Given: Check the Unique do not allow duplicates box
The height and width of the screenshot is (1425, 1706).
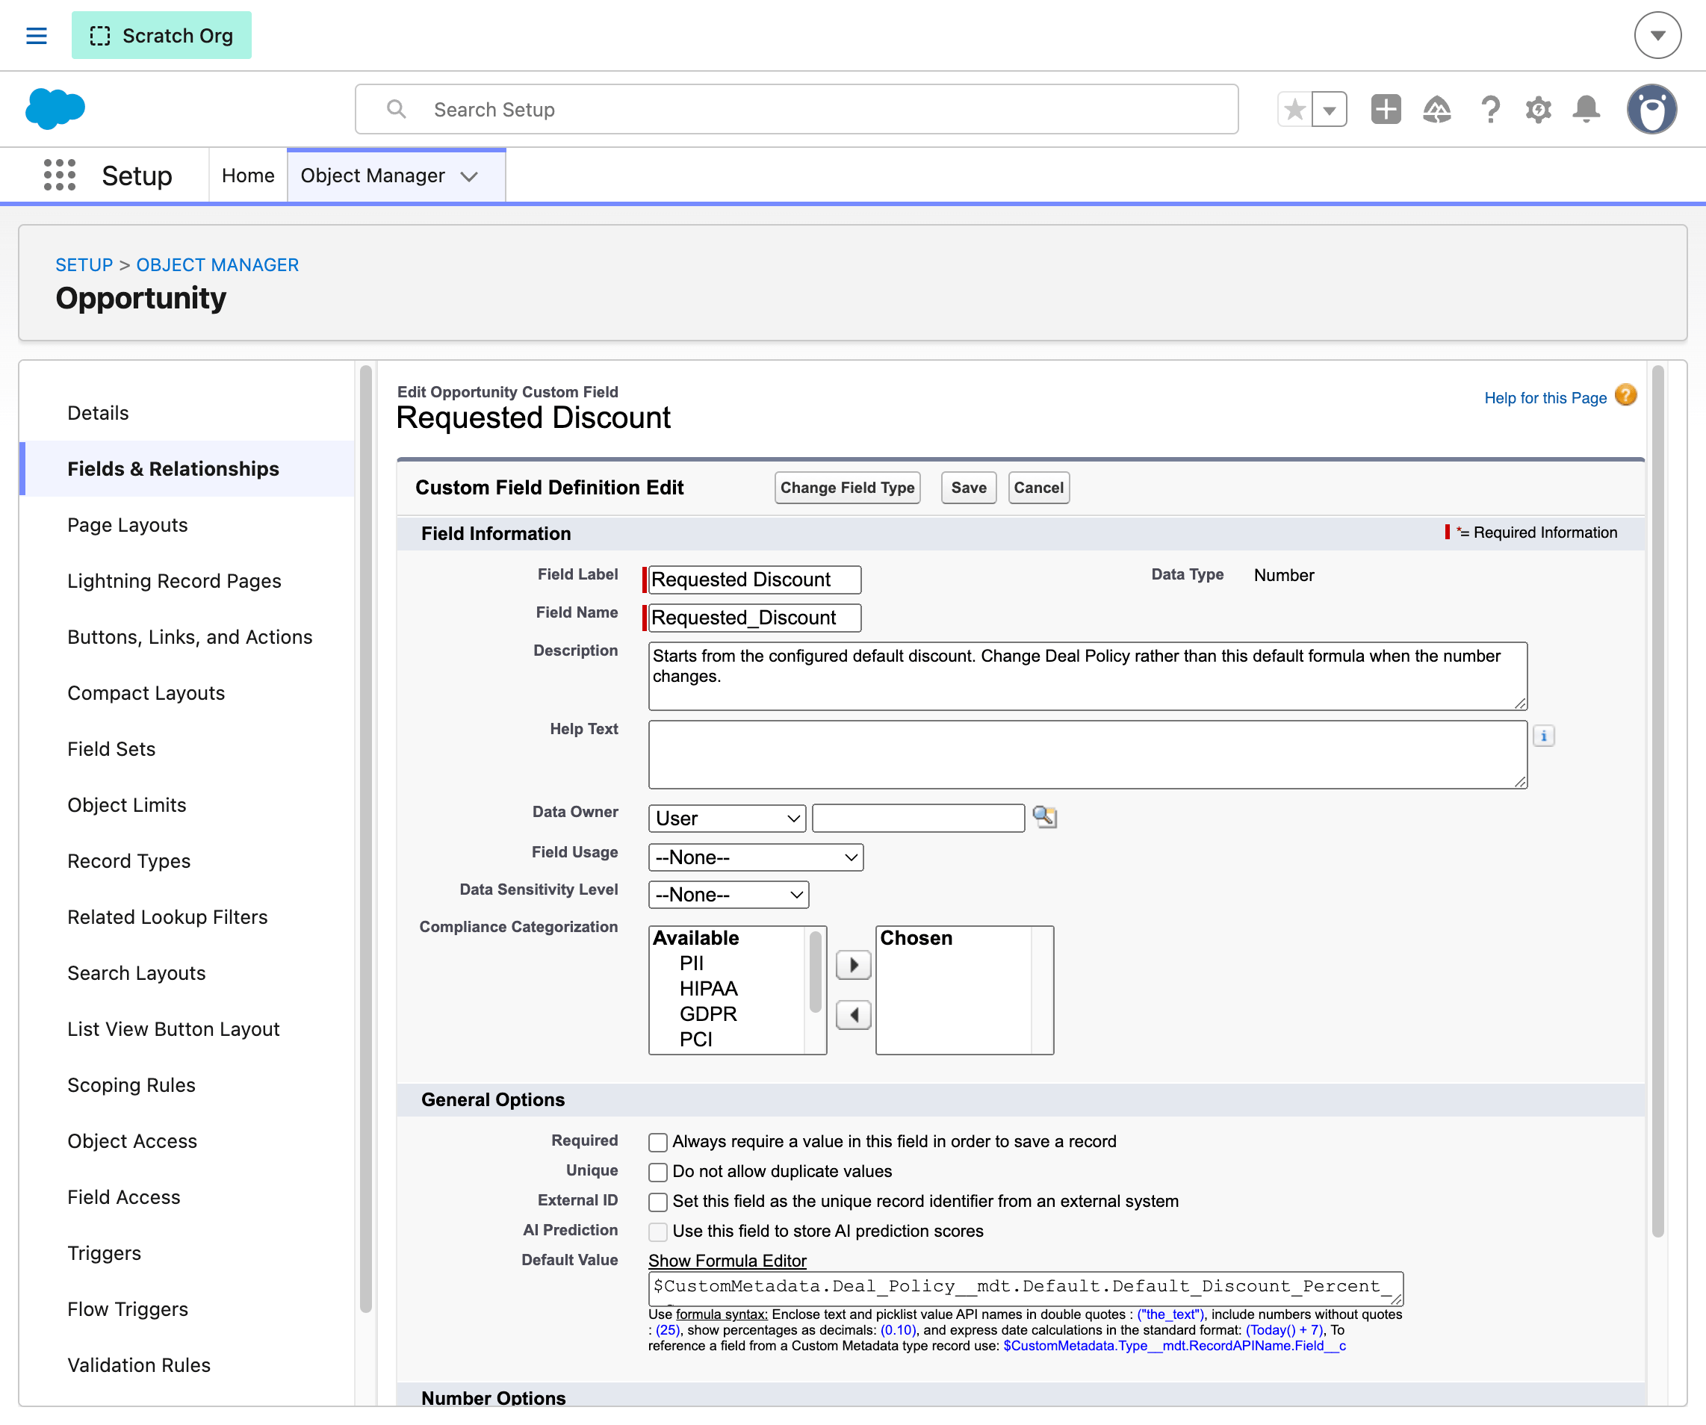Looking at the screenshot, I should tap(658, 1173).
